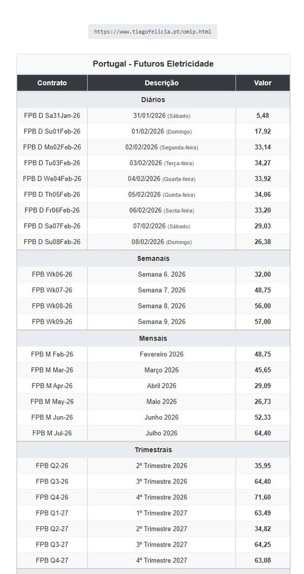The width and height of the screenshot is (304, 574).
Task: Click the Diários section header row
Action: [x=153, y=100]
